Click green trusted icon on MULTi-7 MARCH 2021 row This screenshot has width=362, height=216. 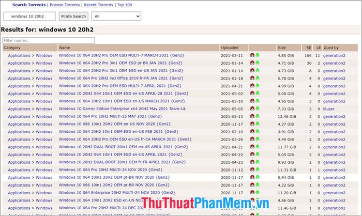(x=258, y=55)
